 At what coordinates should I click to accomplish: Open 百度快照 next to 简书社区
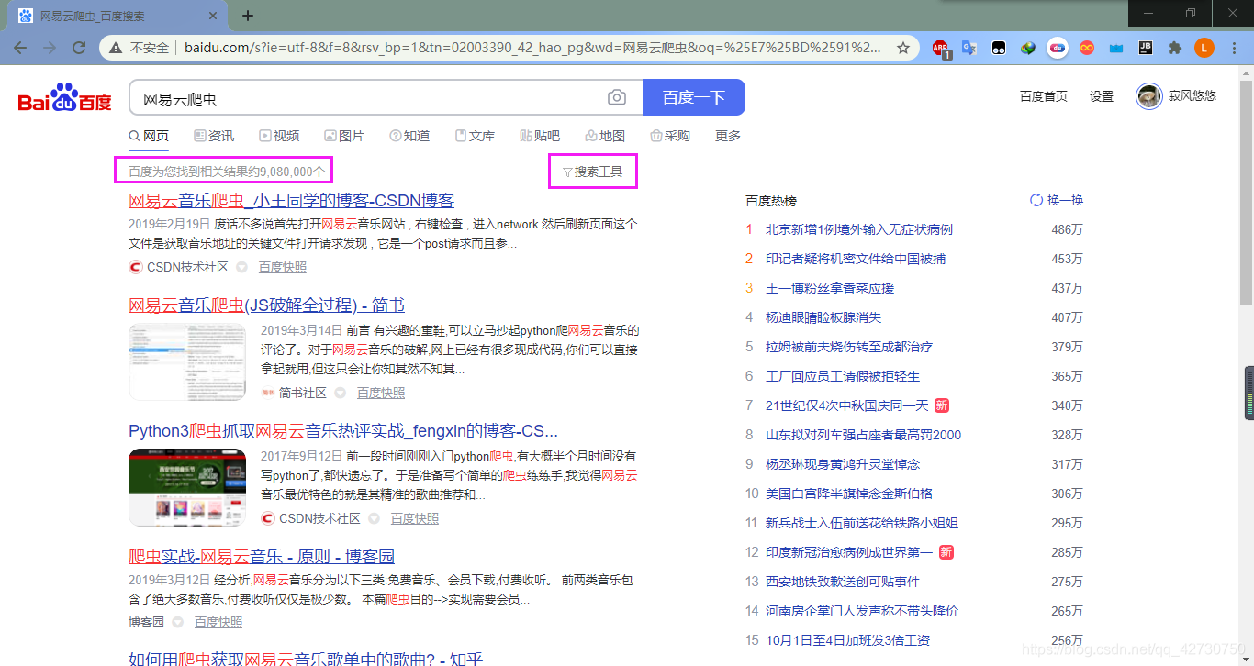(x=381, y=394)
